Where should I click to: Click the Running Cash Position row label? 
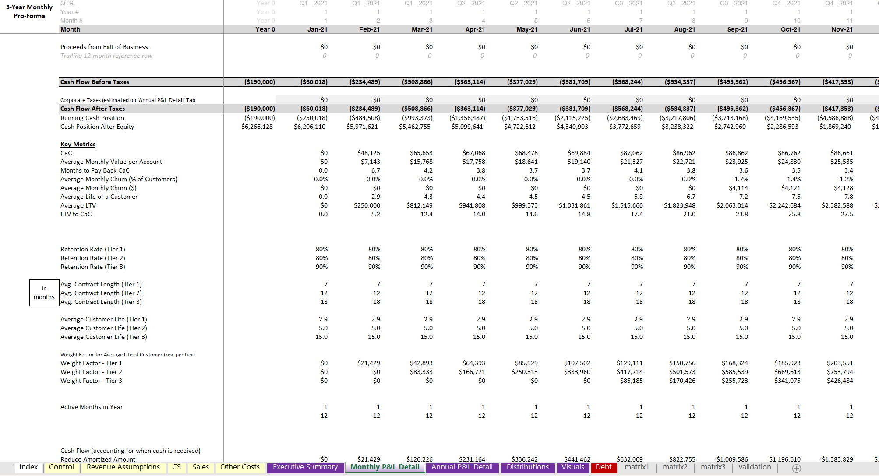92,118
